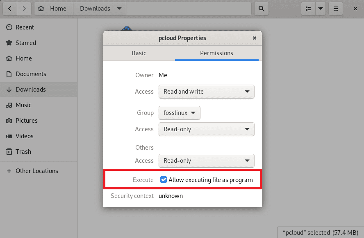Click the pcloud selected status bar text
Image resolution: width=364 pixels, height=238 pixels.
pyautogui.click(x=321, y=232)
